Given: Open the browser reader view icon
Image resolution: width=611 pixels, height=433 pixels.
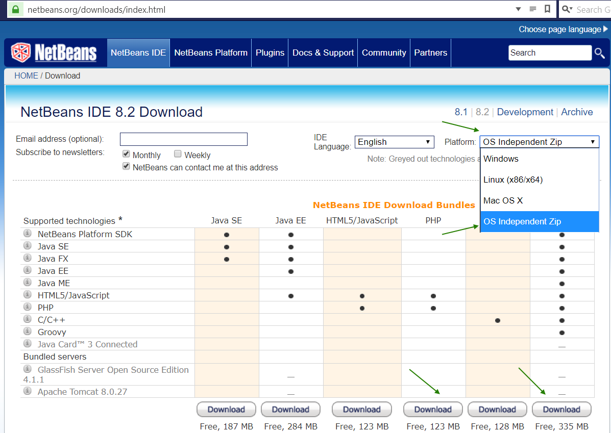Looking at the screenshot, I should point(533,9).
